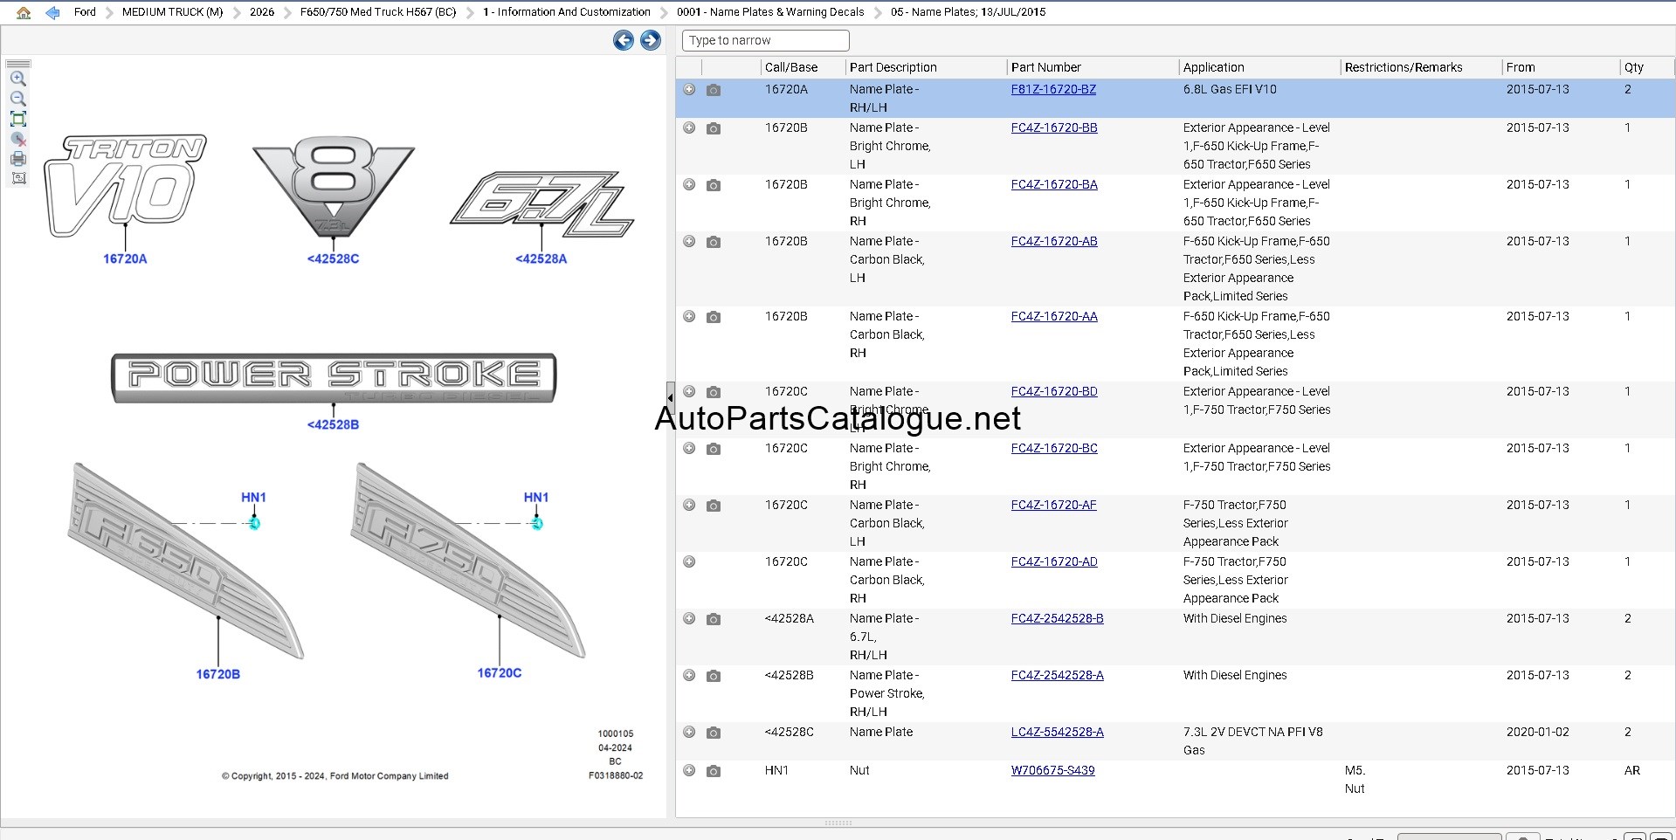Open 1 - Information And Customization breadcrumb
1676x840 pixels.
567,12
